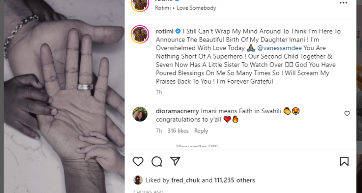Share the post with the paper plane icon
The image size is (362, 193).
(x=175, y=161)
